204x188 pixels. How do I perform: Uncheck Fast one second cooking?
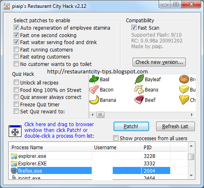pyautogui.click(x=16, y=35)
